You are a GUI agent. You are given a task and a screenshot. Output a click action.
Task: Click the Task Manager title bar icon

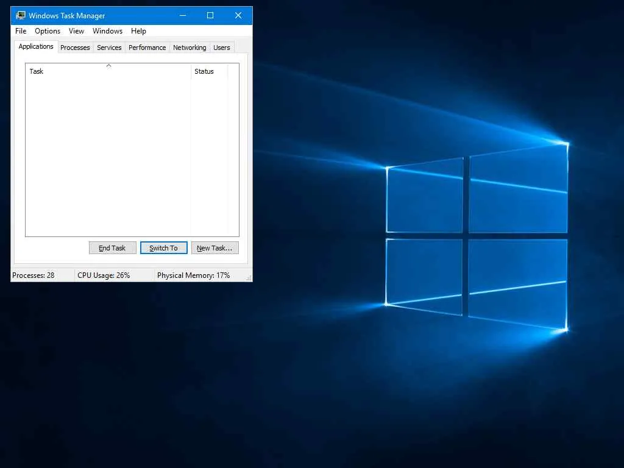pyautogui.click(x=20, y=15)
